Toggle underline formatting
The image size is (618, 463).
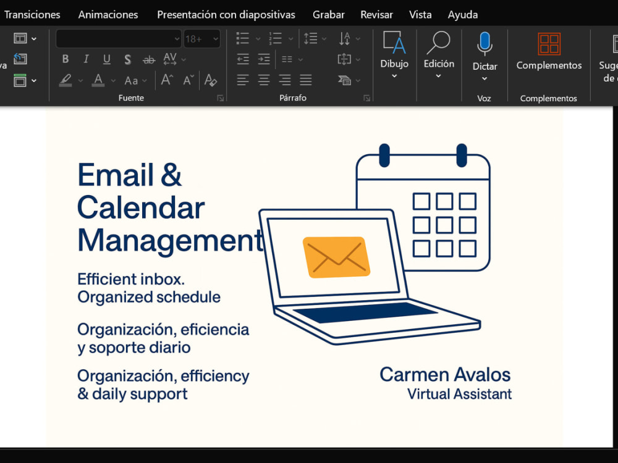[x=106, y=59]
